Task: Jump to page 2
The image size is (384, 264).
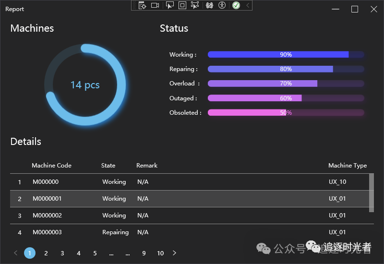Action: point(46,253)
